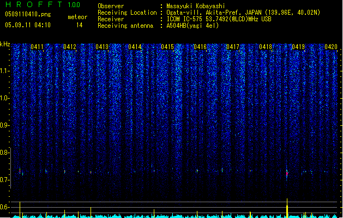Click the cyan noise level graph at the bottom

point(175,216)
